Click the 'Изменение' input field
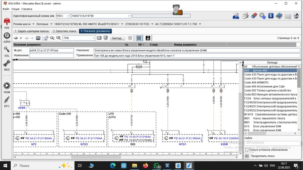Viewport: 303px width, 170px height. click(x=51, y=55)
